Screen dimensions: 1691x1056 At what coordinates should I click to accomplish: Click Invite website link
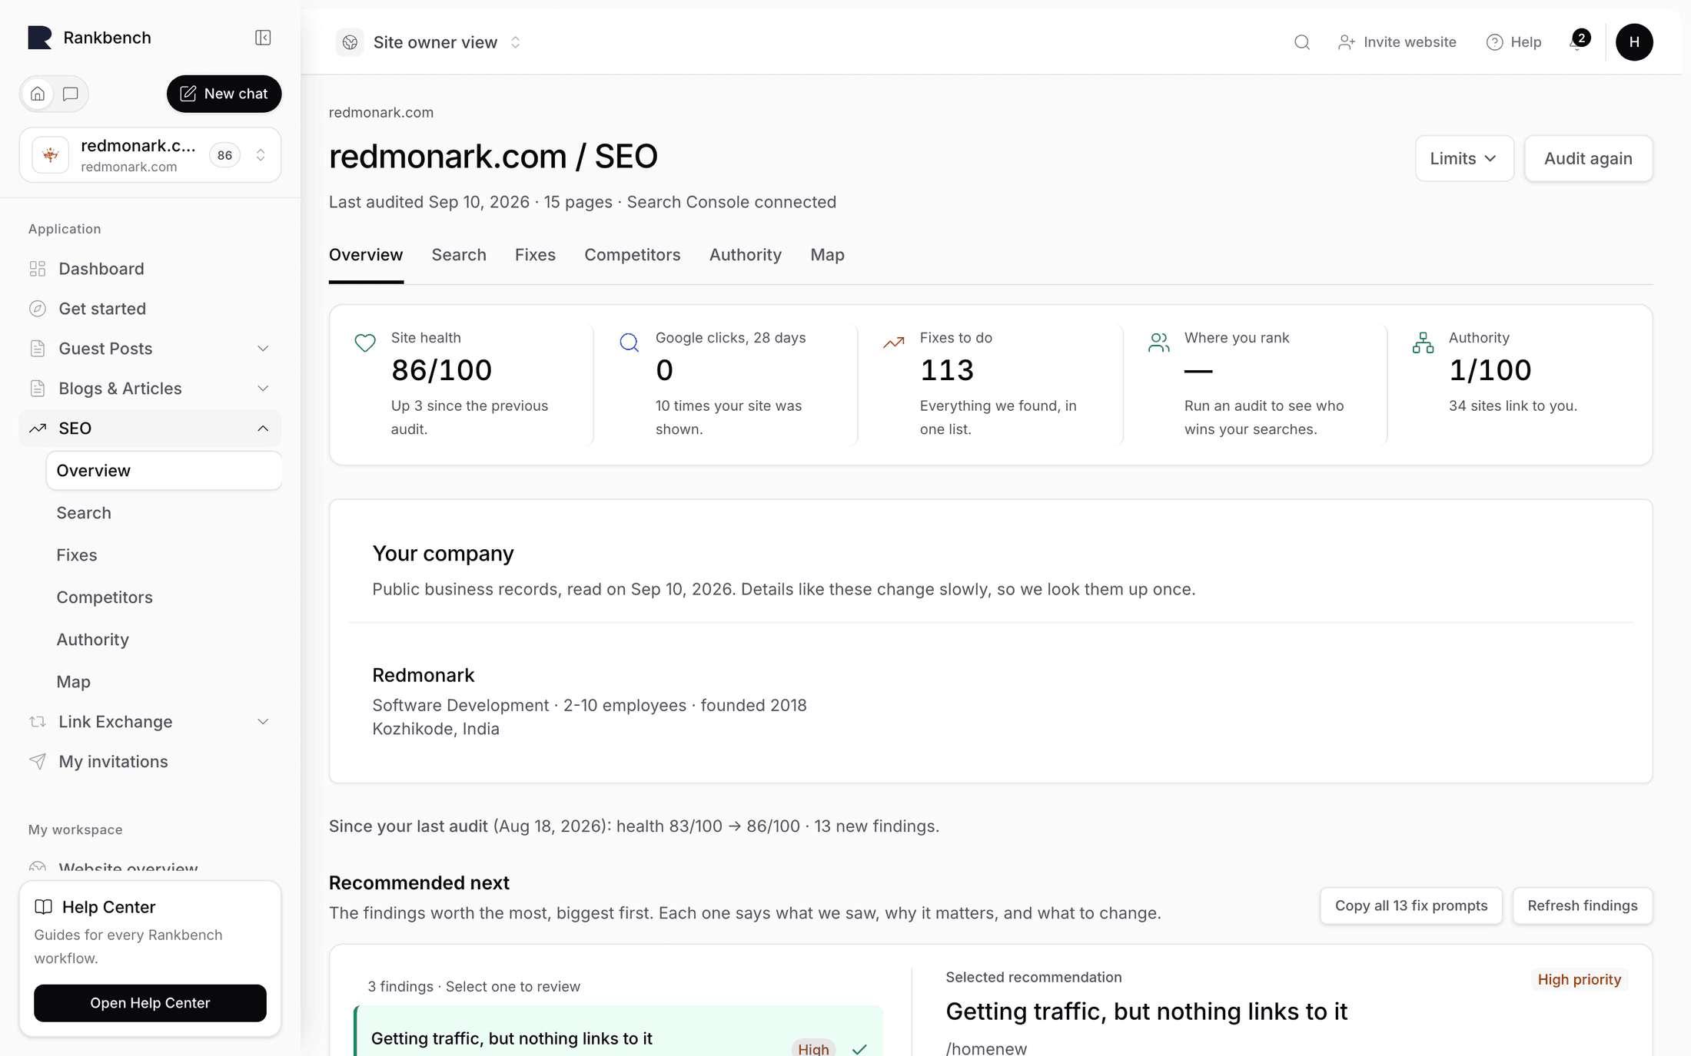(1397, 42)
